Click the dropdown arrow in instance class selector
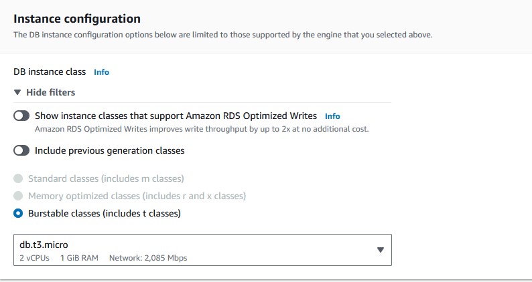This screenshot has height=282, width=532. (x=380, y=250)
